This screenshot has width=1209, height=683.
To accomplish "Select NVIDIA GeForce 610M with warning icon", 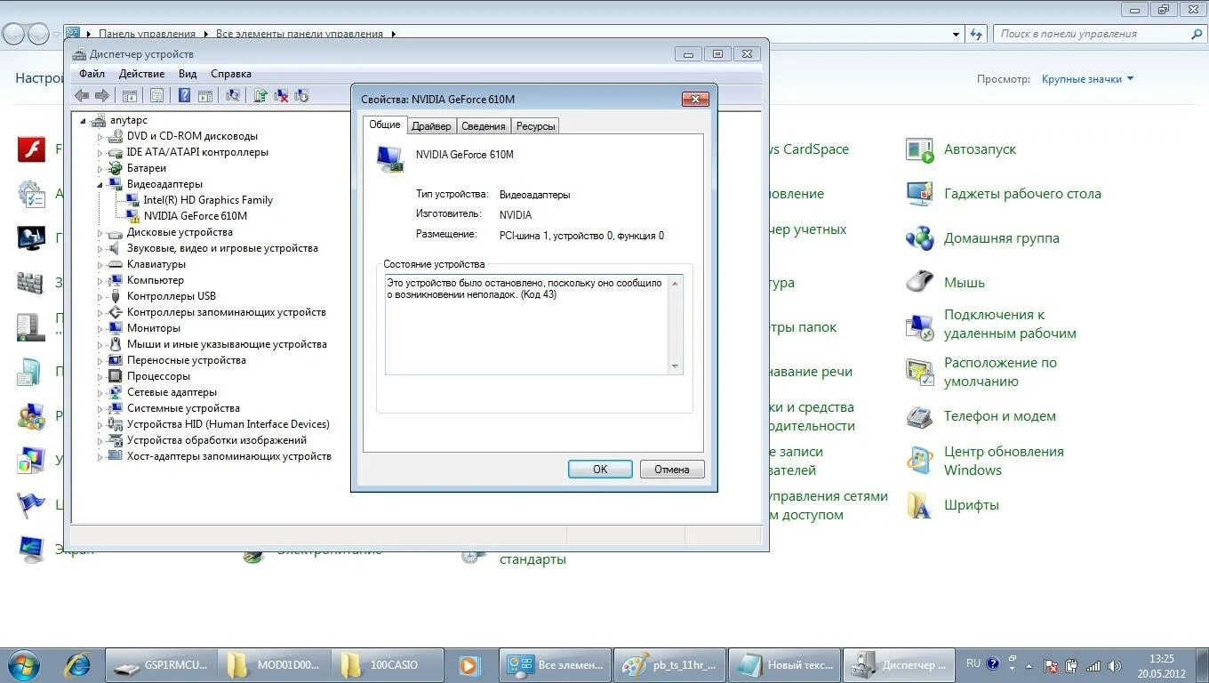I will point(187,216).
